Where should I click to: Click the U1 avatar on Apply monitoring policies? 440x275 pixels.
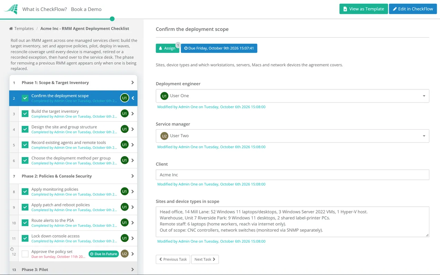[x=124, y=191]
